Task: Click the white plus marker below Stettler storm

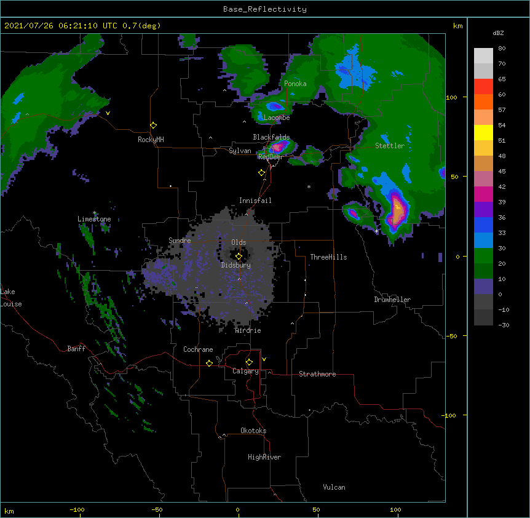Action: tap(376, 231)
